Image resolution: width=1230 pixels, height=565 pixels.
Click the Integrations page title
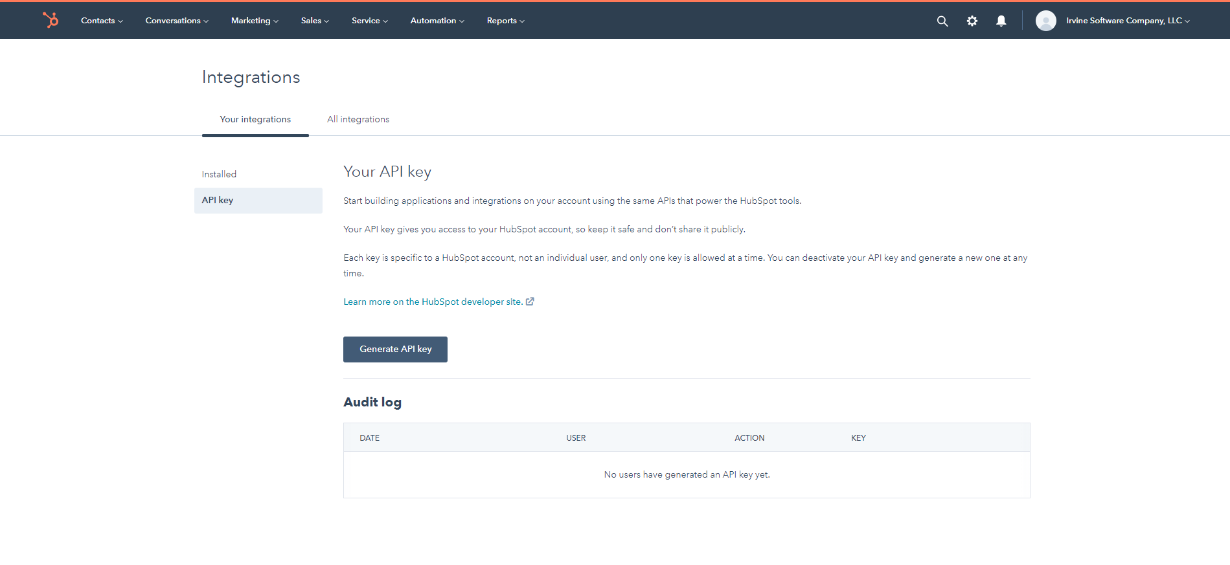click(x=251, y=77)
